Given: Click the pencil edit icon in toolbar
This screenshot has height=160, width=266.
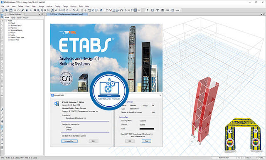Looking at the screenshot, I should pos(22,10).
